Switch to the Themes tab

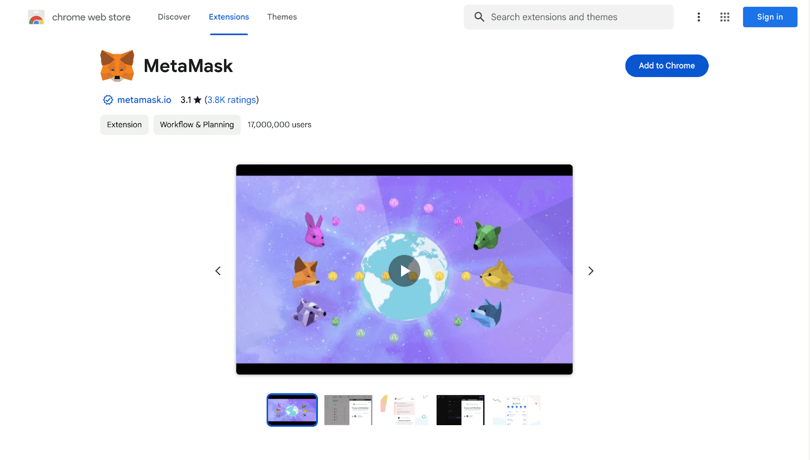point(282,17)
